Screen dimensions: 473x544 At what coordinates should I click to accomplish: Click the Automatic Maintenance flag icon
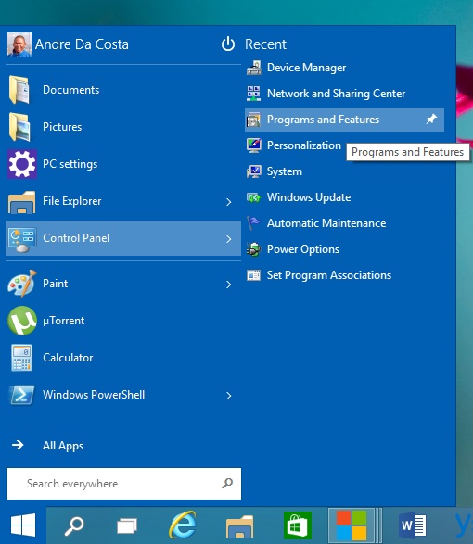pos(253,223)
